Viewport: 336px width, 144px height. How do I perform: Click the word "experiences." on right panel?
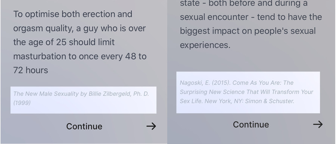pyautogui.click(x=205, y=46)
